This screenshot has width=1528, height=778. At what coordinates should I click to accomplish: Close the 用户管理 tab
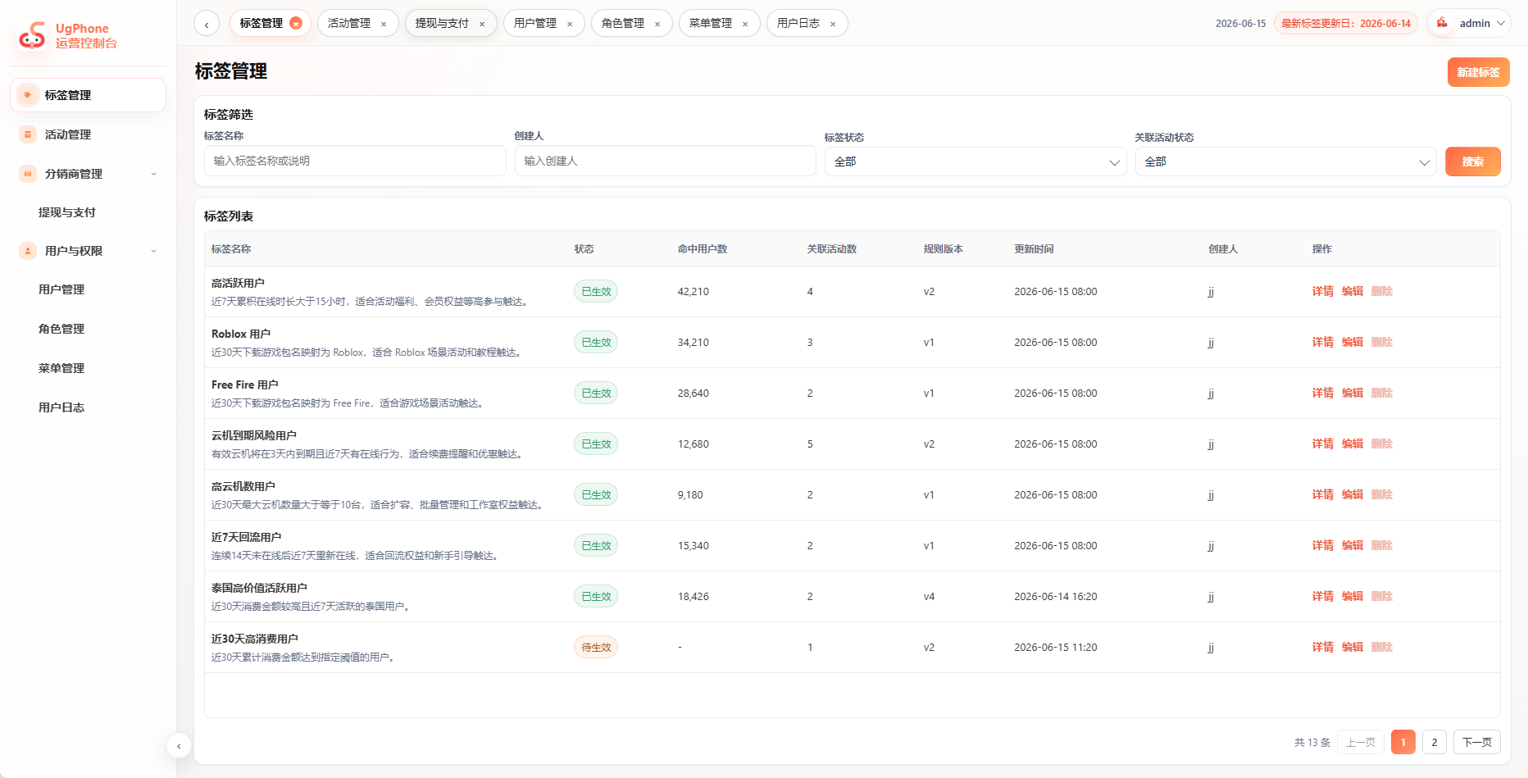point(570,24)
